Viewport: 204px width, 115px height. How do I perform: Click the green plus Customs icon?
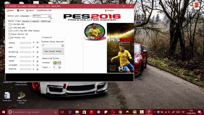click(55, 63)
